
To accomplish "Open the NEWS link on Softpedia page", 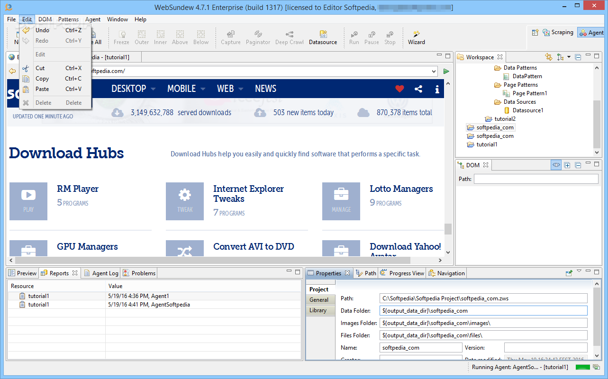I will point(265,89).
